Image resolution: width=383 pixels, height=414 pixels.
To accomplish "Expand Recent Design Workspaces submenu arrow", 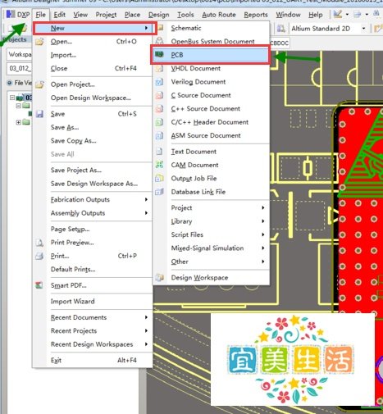I will pos(146,344).
